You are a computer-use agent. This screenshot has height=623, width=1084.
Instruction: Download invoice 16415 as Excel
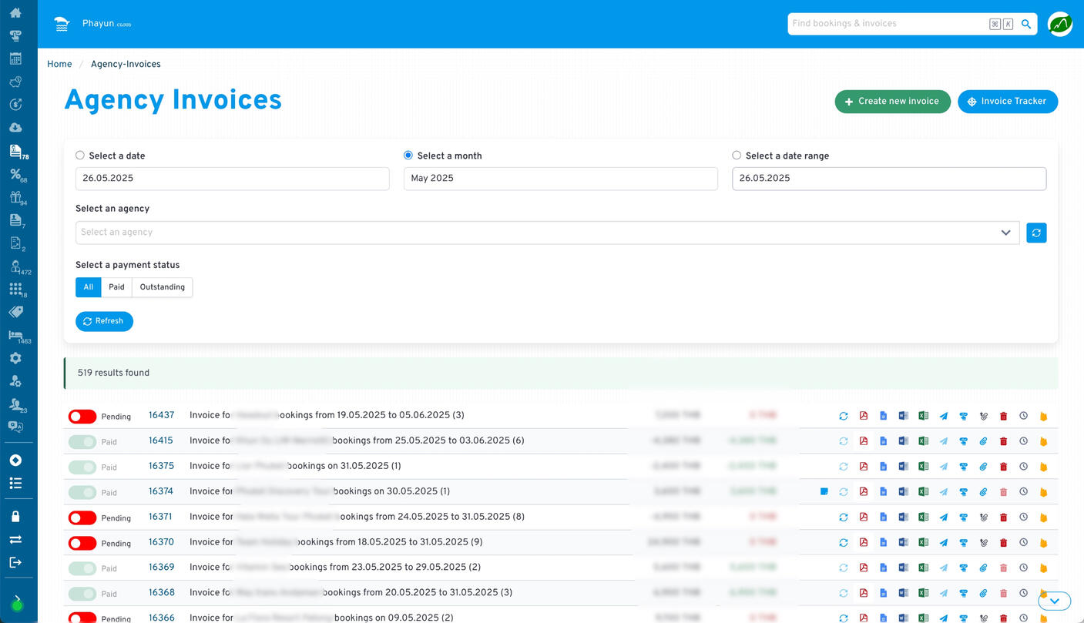[924, 440]
